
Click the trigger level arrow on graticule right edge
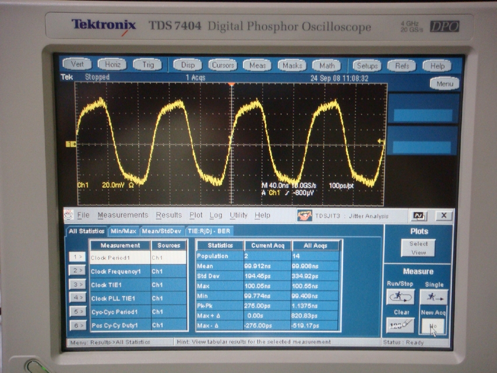tap(381, 141)
